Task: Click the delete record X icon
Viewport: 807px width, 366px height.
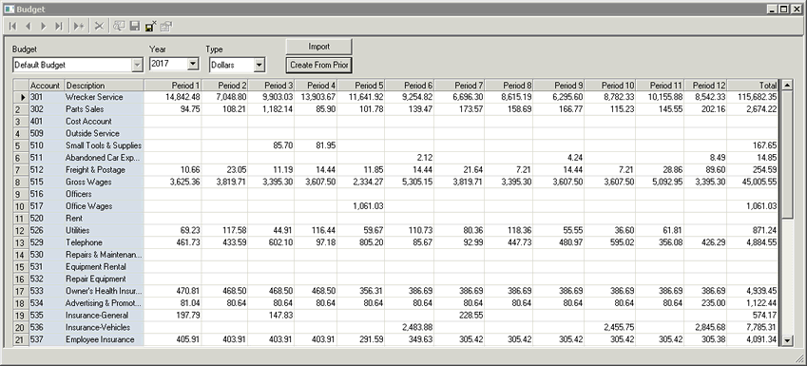Action: pos(100,27)
